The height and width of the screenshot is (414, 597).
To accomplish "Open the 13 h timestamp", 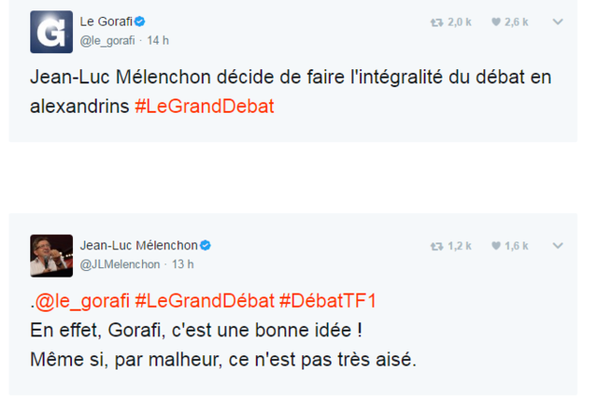I will (x=181, y=263).
